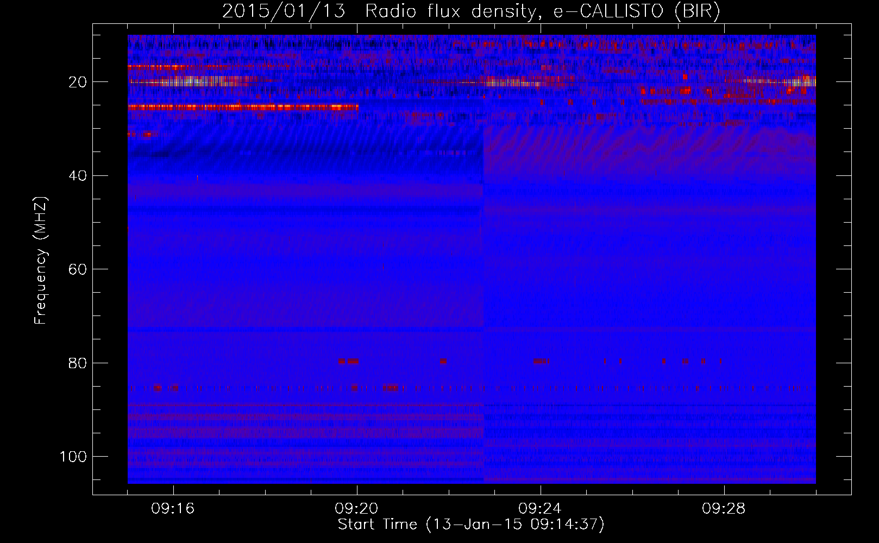Image resolution: width=879 pixels, height=543 pixels.
Task: Click the '80' frequency tick label
Action: pos(78,363)
